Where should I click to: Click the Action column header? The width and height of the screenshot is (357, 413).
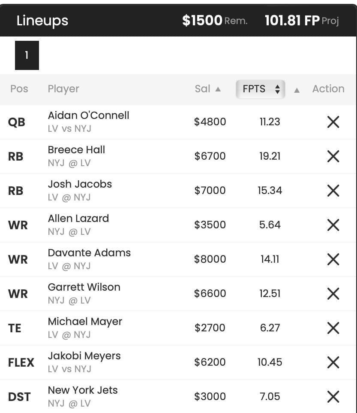click(x=328, y=89)
